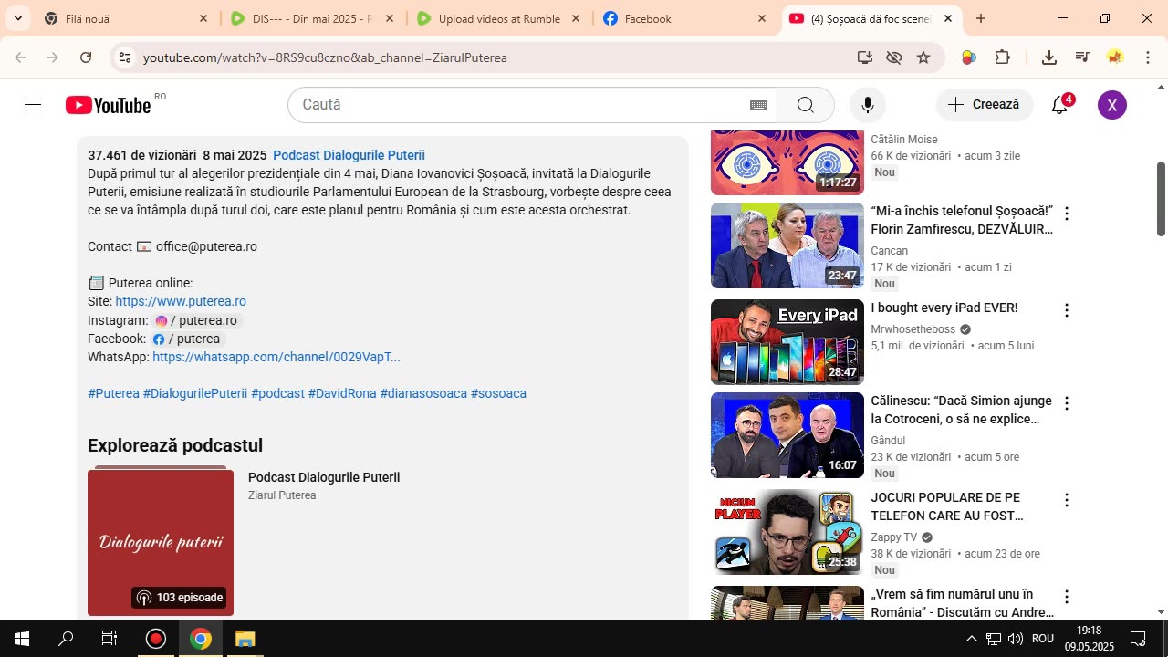Image resolution: width=1168 pixels, height=657 pixels.
Task: Click the install app icon in the address bar
Action: (864, 57)
